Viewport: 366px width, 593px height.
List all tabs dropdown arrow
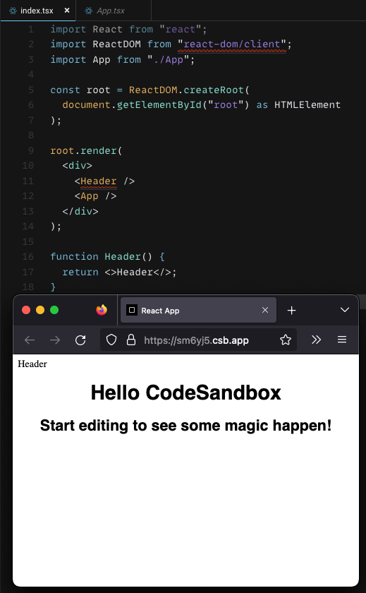[344, 310]
